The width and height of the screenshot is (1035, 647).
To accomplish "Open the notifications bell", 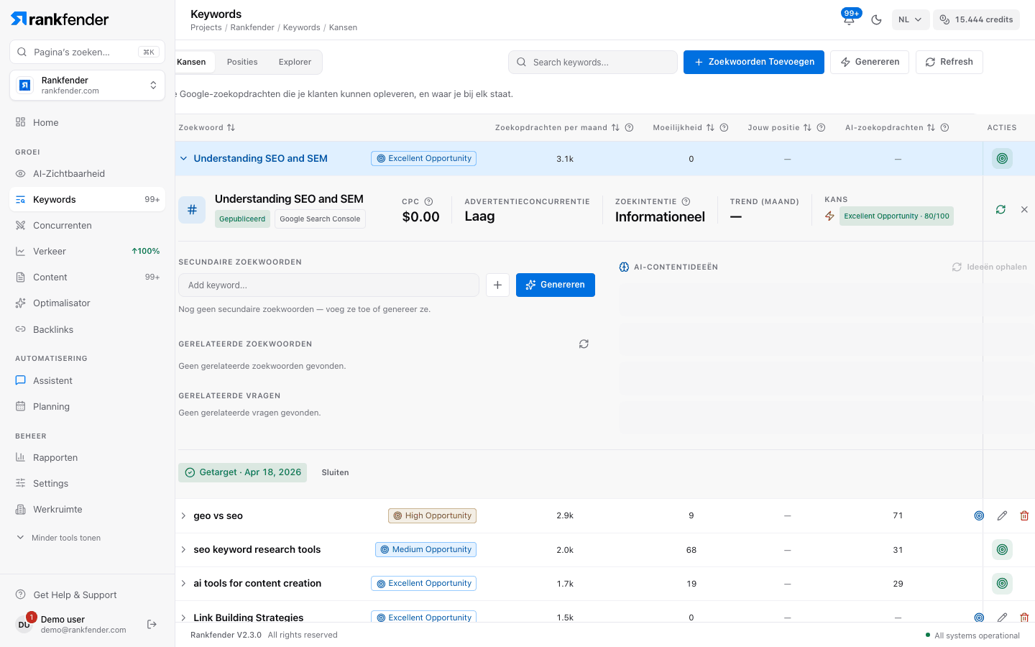I will (849, 19).
